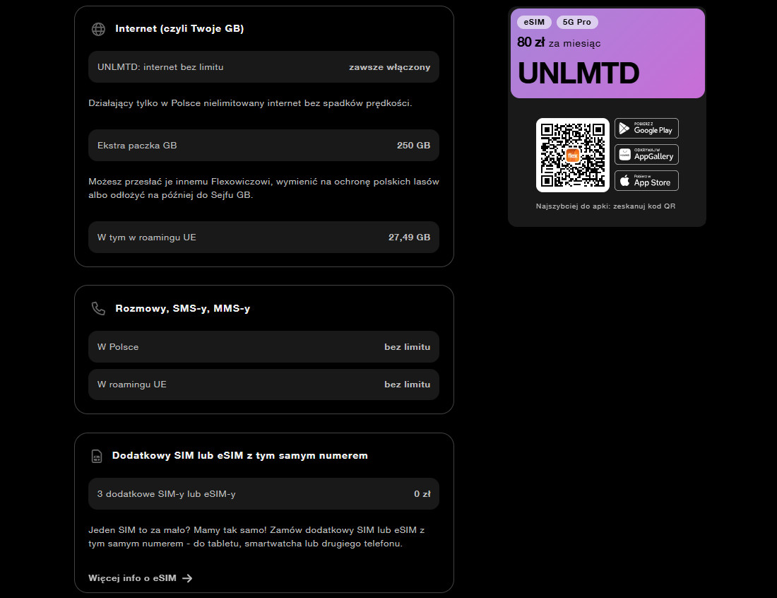Click the SIM card icon beside Dodatkowy SIM
This screenshot has width=777, height=598.
97,456
